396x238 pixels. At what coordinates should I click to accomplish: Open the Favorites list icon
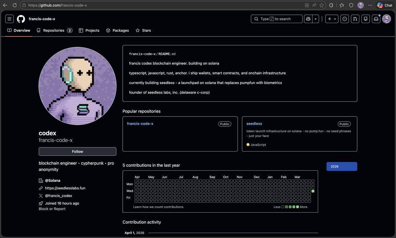tap(342, 5)
